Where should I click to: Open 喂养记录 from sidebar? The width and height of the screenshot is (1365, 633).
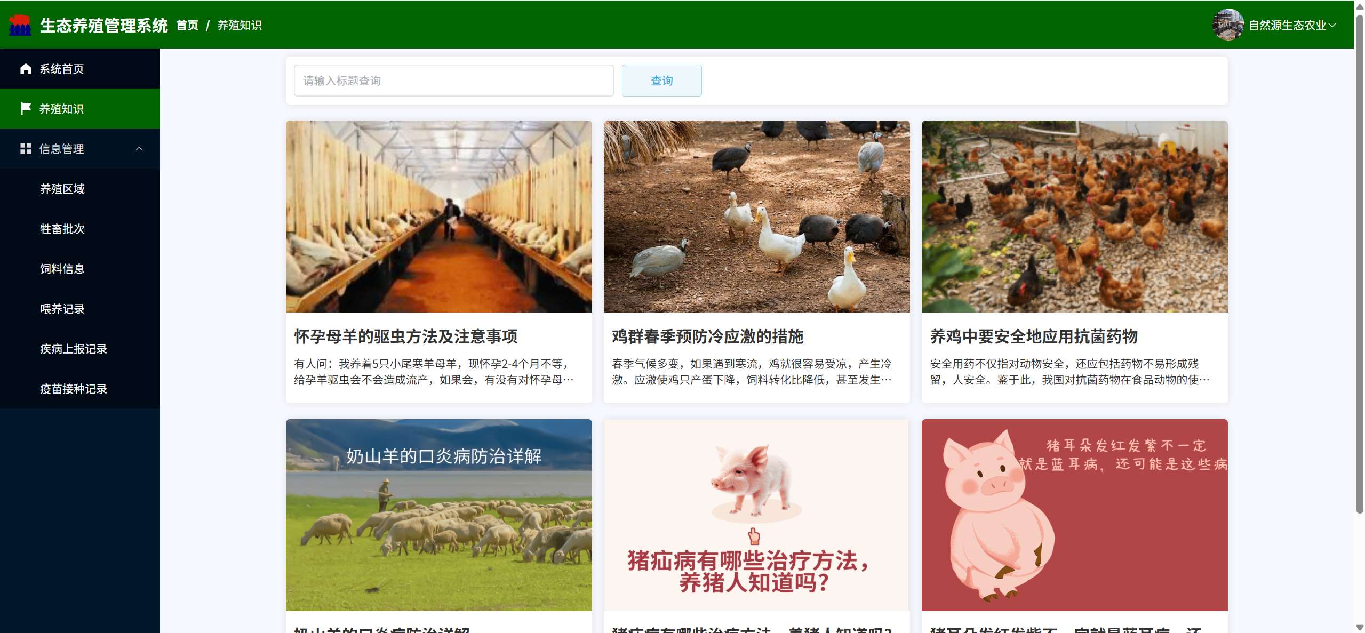coord(62,309)
